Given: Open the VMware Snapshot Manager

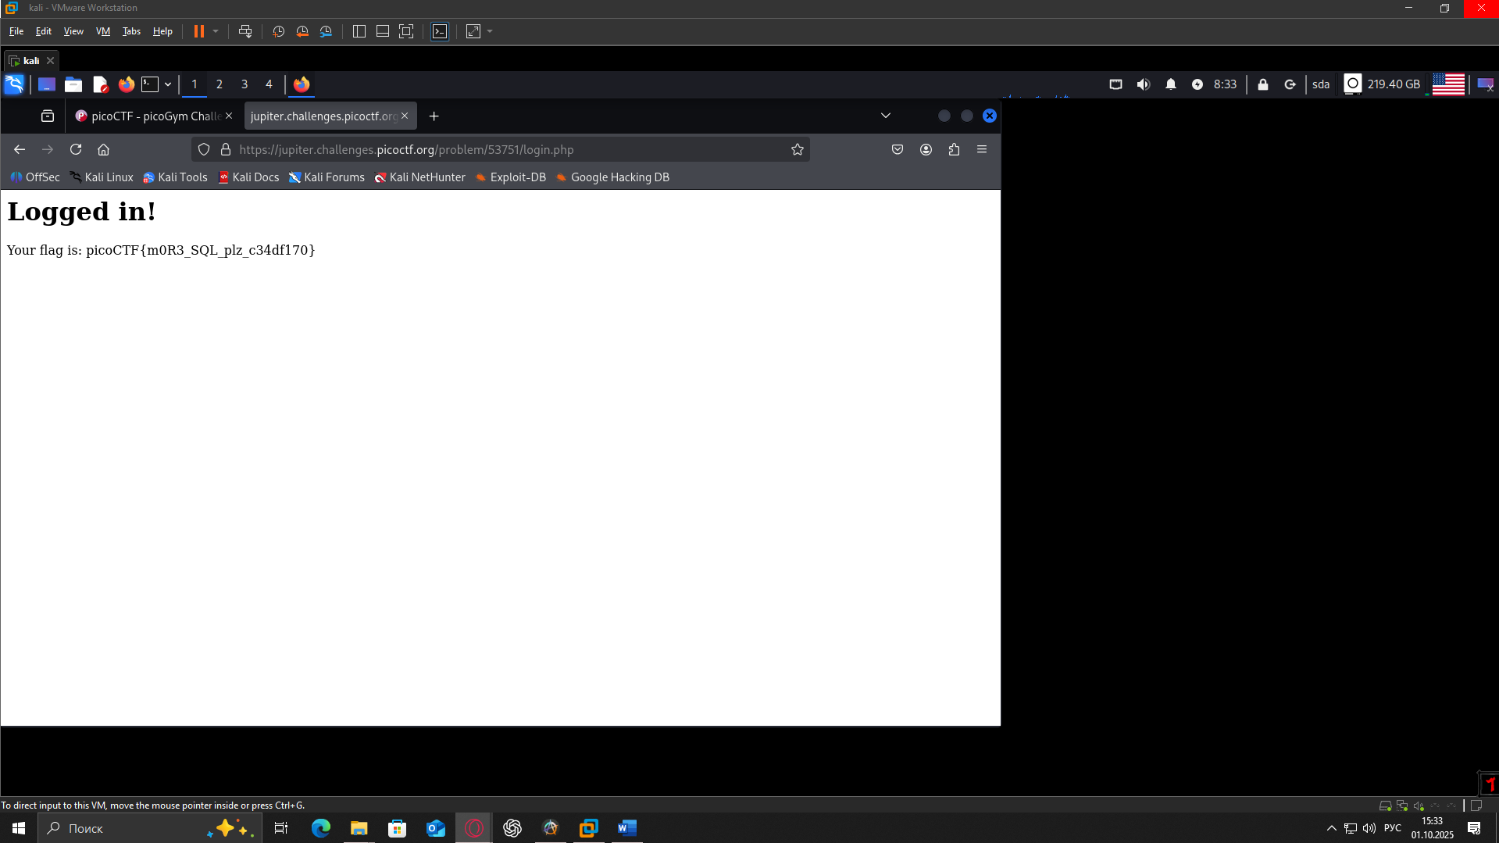Looking at the screenshot, I should coord(326,31).
